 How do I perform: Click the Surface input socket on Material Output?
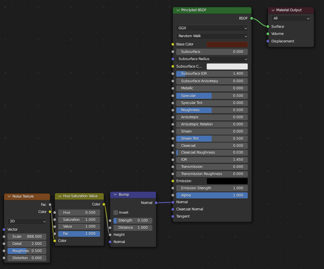(268, 27)
